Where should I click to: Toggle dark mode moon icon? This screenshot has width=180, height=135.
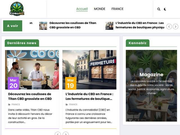tap(165, 9)
